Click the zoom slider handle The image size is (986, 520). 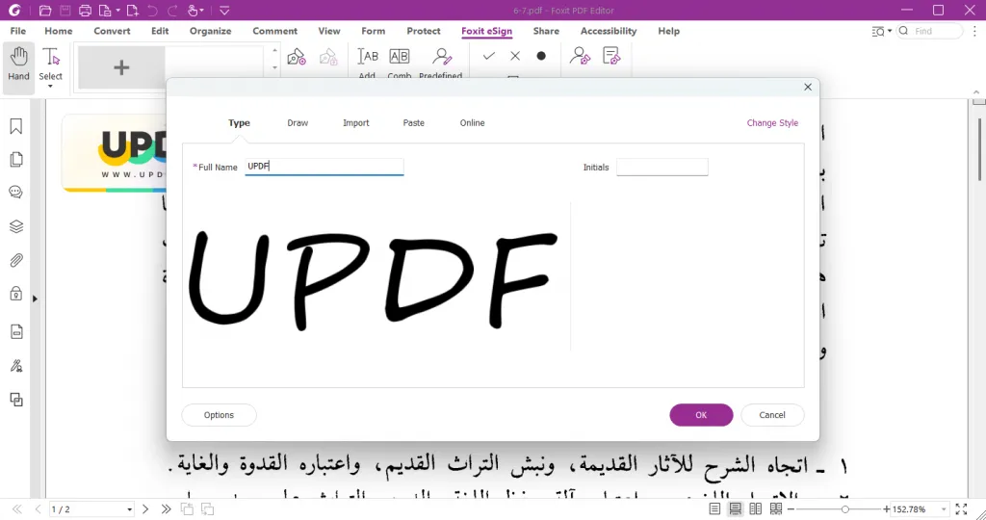pos(845,509)
